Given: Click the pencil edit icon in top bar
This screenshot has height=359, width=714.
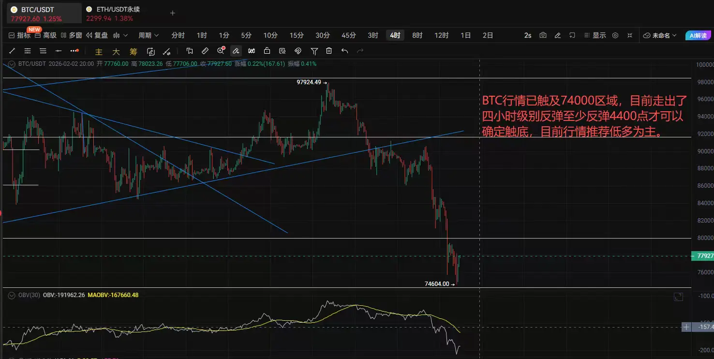Looking at the screenshot, I should [x=558, y=35].
